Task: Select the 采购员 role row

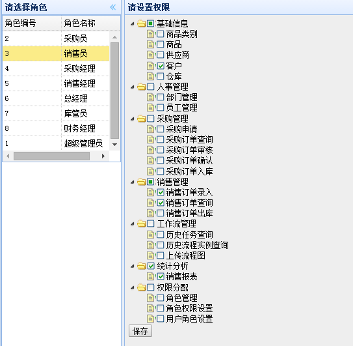Action: [56, 38]
